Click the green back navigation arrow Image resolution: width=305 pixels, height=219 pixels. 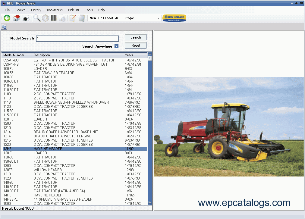6,18
